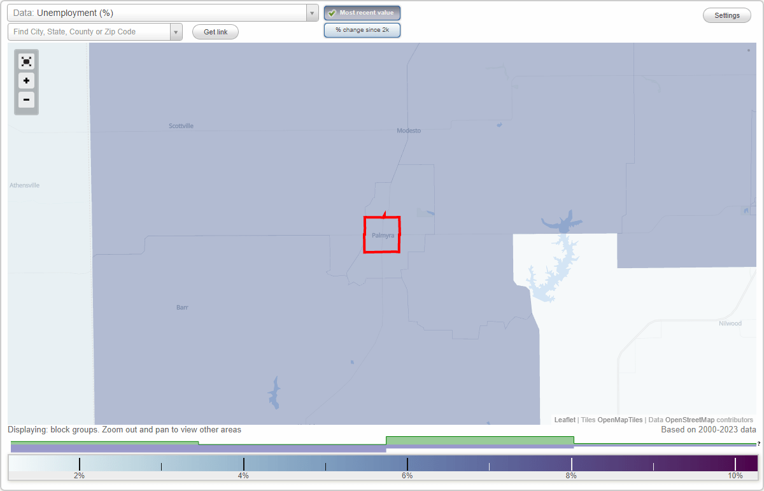Screen dimensions: 764x491
Task: Open the Data unemployment selector dropdown
Action: [x=311, y=12]
